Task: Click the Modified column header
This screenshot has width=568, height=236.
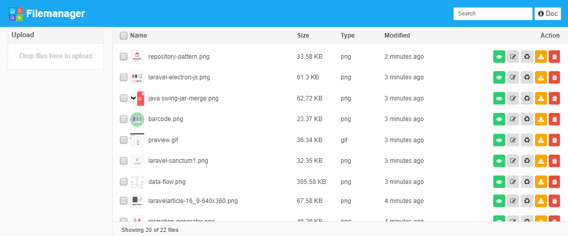Action: pyautogui.click(x=397, y=36)
